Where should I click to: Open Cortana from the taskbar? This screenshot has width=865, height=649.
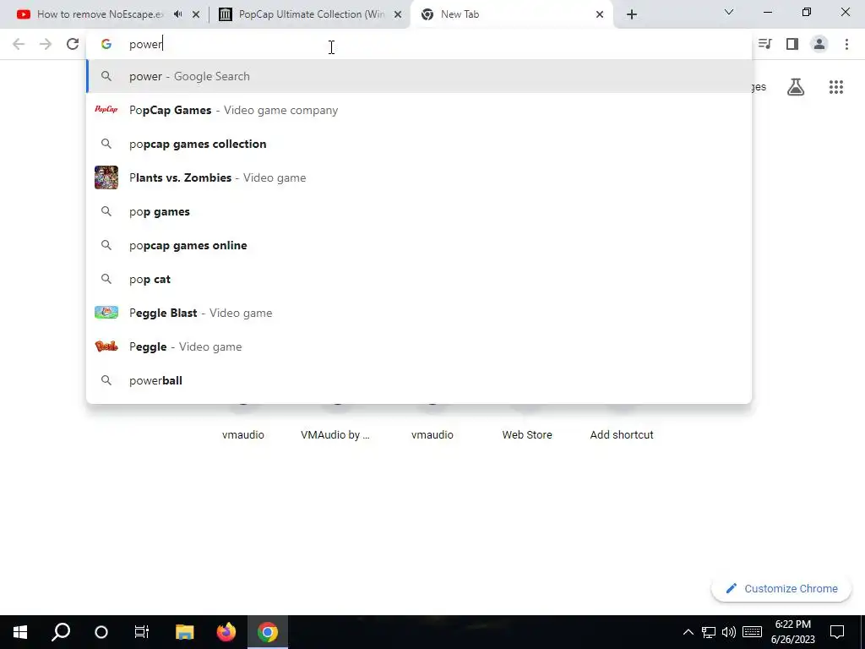pos(101,632)
